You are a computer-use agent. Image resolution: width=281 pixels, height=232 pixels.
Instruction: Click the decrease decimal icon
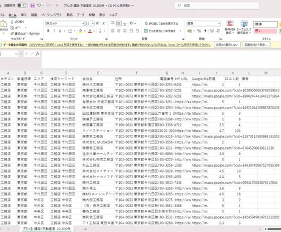point(218,31)
